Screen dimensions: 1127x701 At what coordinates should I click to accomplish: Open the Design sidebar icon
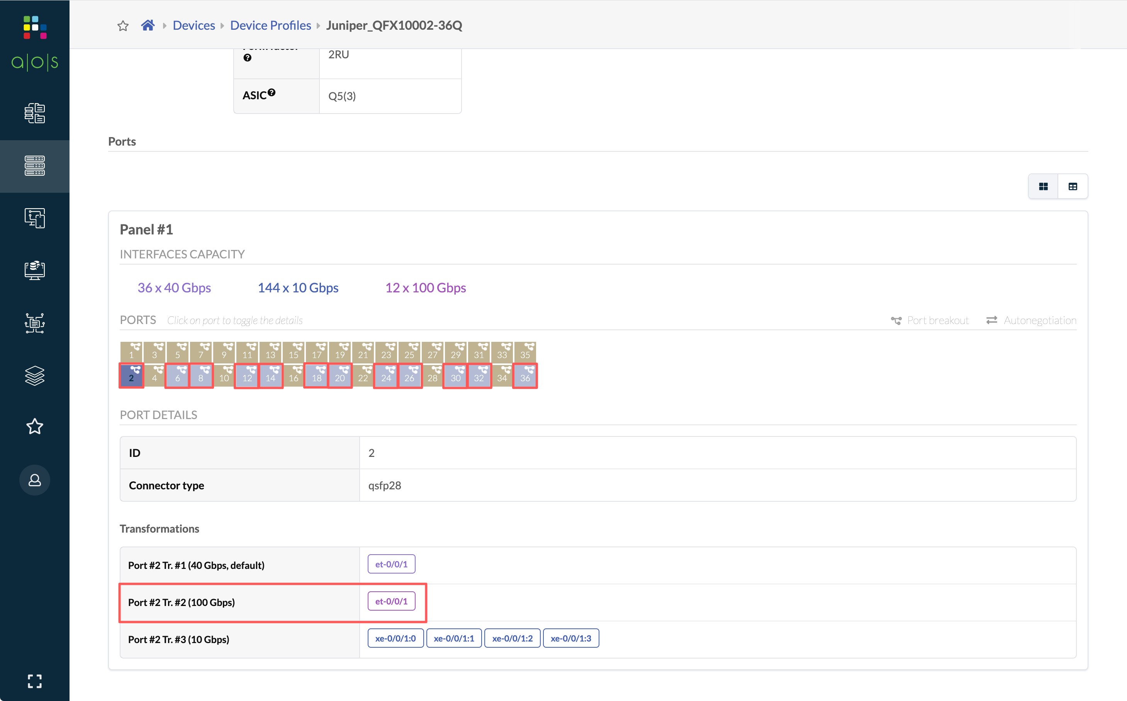tap(35, 218)
